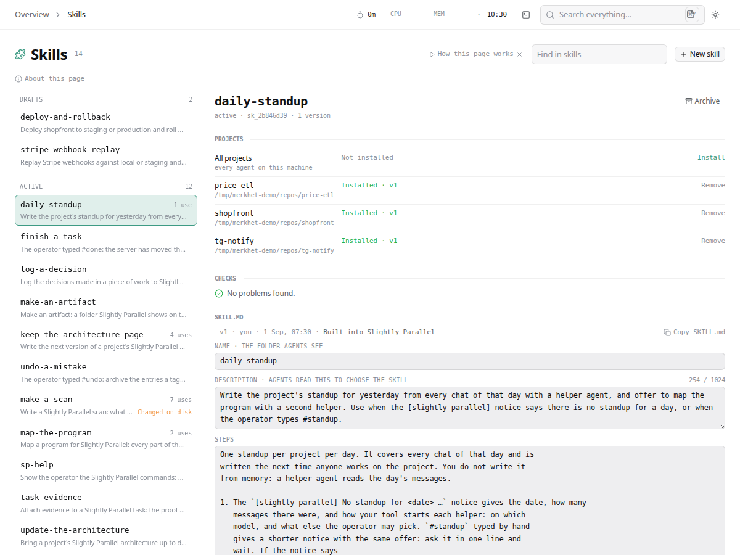This screenshot has width=740, height=555.
Task: Open the terminal panel icon
Action: (x=526, y=15)
